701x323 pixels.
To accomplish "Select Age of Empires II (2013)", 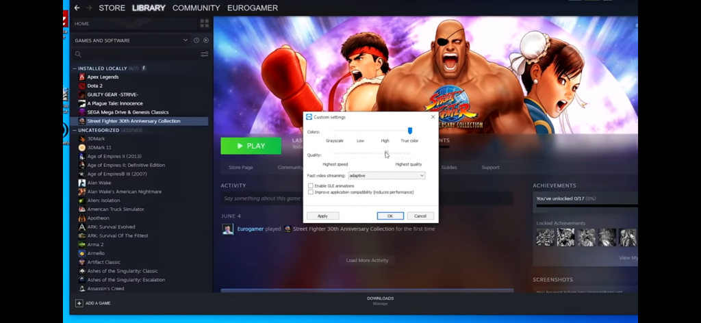I will pos(114,156).
